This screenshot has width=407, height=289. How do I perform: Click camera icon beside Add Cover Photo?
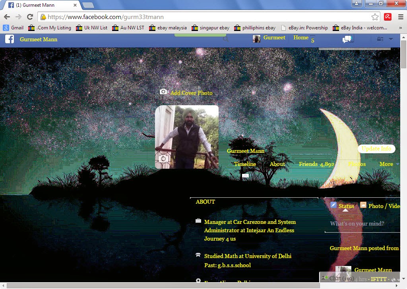(163, 92)
